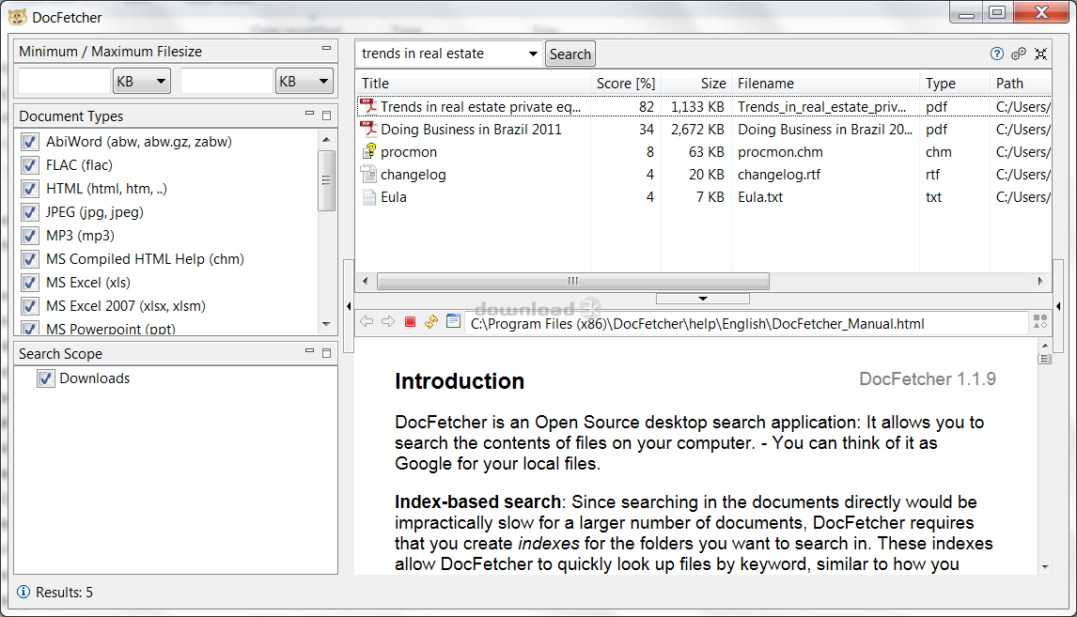Click the icon right of the path bar
This screenshot has width=1077, height=617.
[1040, 321]
